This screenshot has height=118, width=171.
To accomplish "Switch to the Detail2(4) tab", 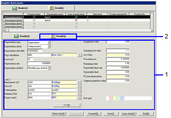I will pyautogui.click(x=58, y=36).
